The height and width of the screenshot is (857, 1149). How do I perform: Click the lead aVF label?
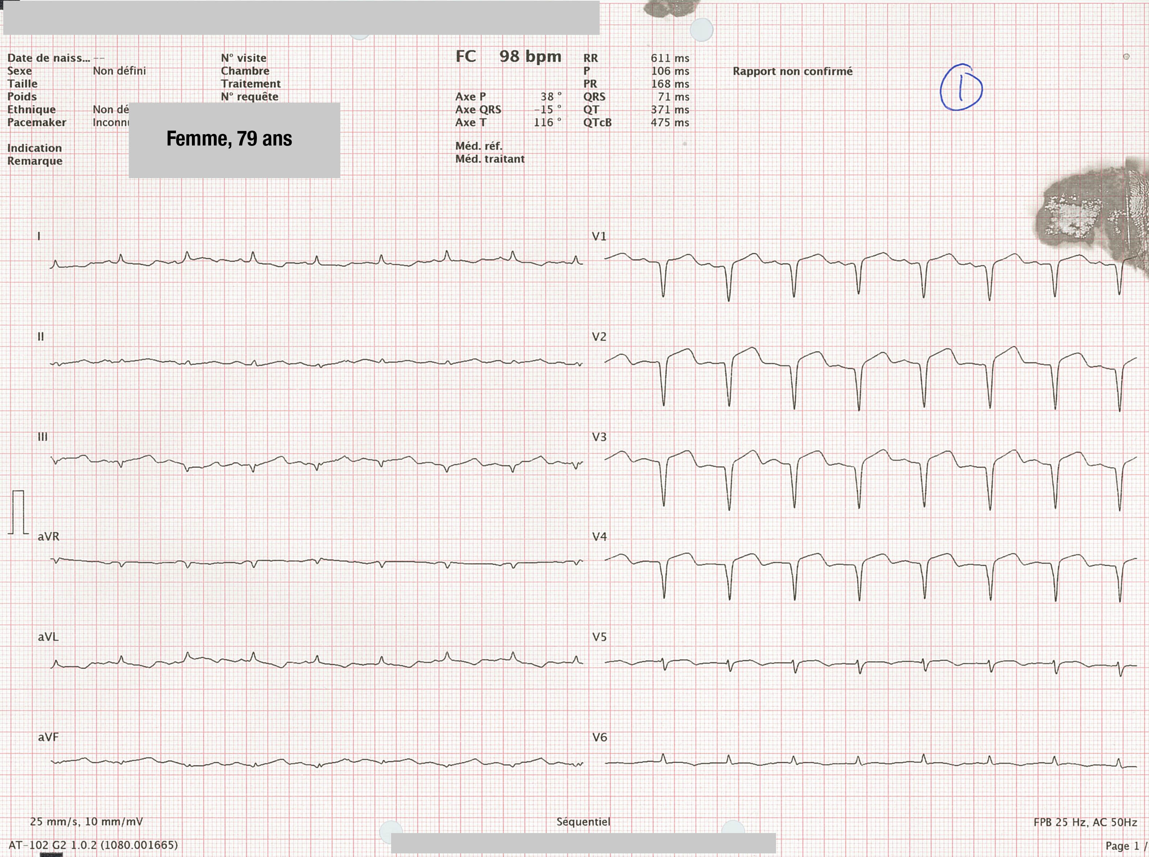tap(48, 737)
